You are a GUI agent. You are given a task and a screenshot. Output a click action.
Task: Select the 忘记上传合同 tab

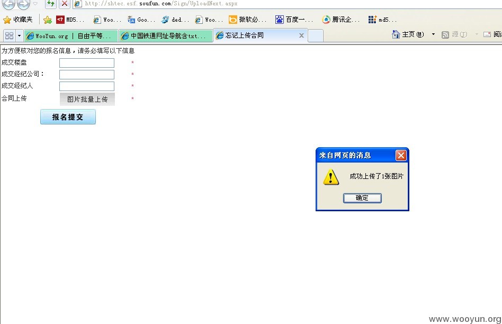pyautogui.click(x=256, y=35)
